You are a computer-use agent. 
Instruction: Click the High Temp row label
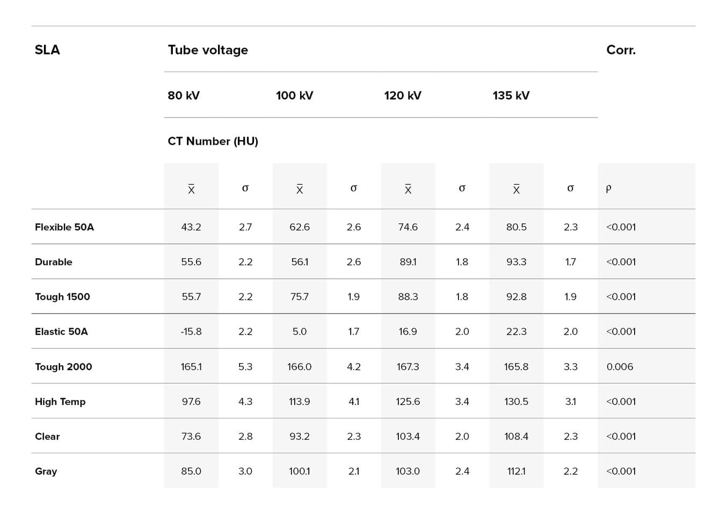(60, 402)
